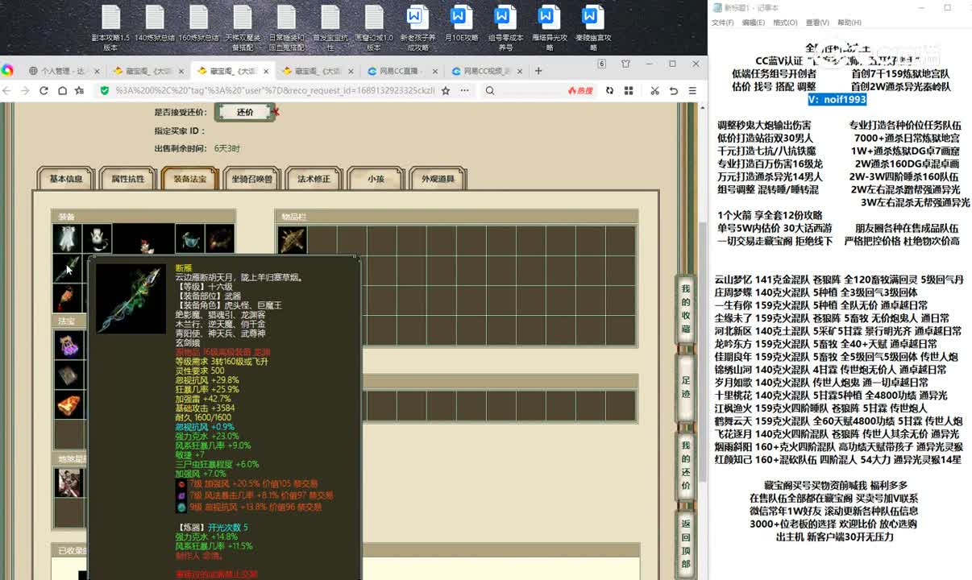
Task: Bookmark this page with star icon
Action: point(446,91)
